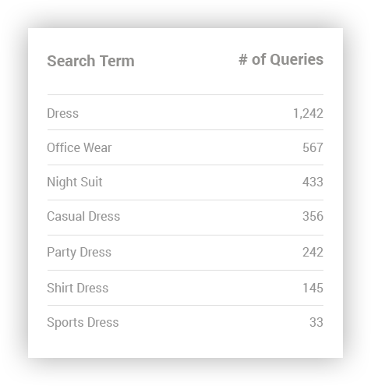Click the 1,242 queries value

pyautogui.click(x=308, y=114)
